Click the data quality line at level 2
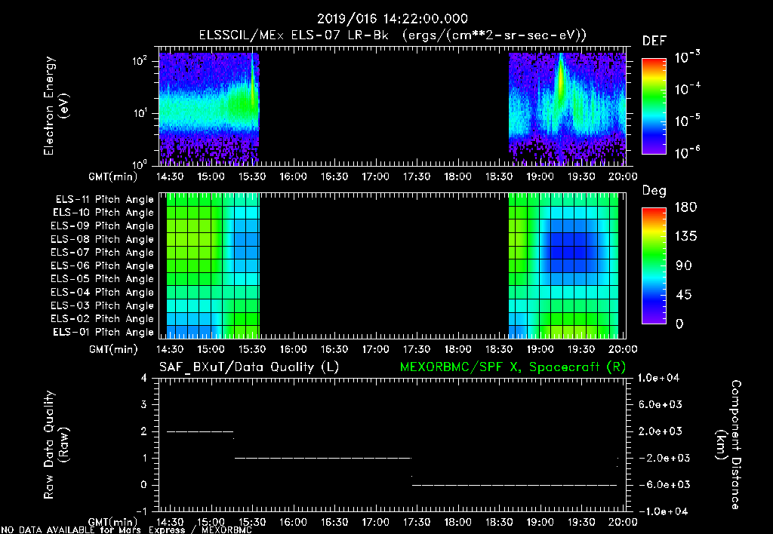This screenshot has height=534, width=773. 200,431
